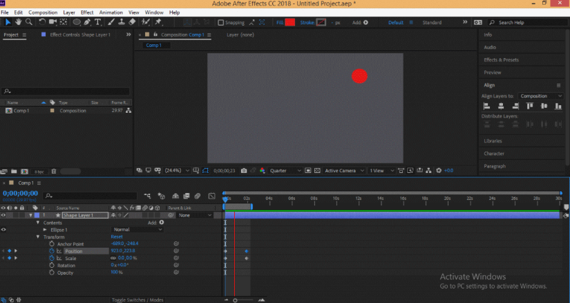Open the Animation menu

click(111, 12)
